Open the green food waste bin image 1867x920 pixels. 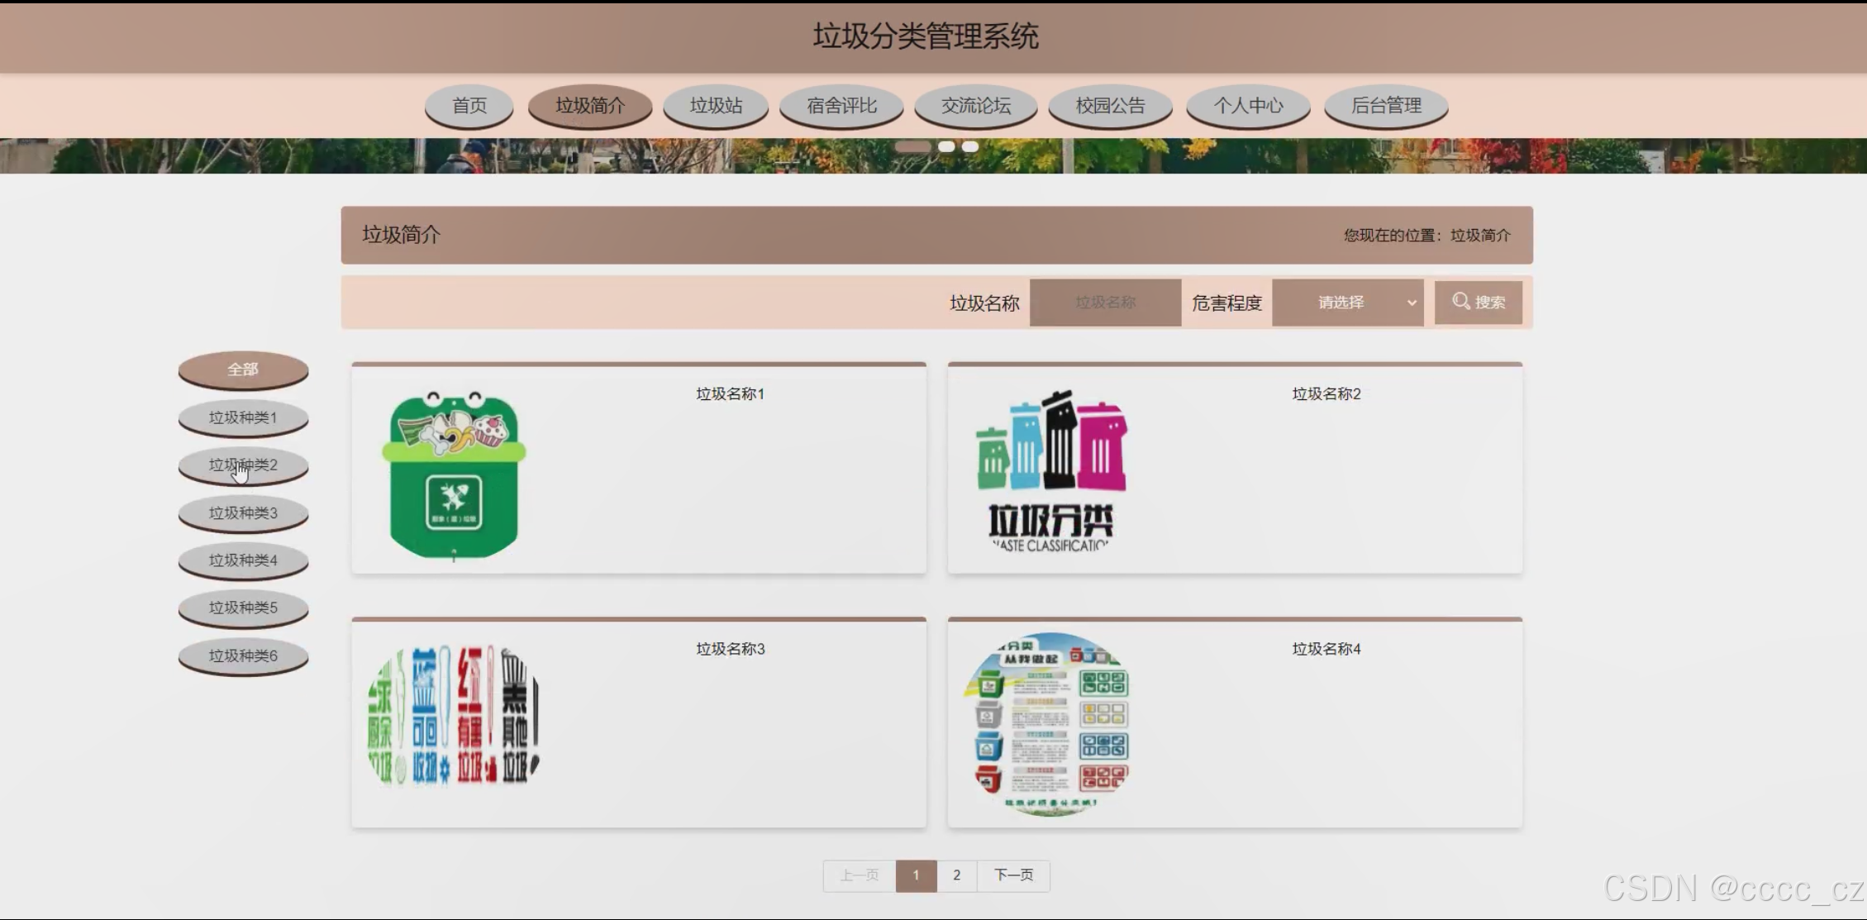tap(454, 475)
